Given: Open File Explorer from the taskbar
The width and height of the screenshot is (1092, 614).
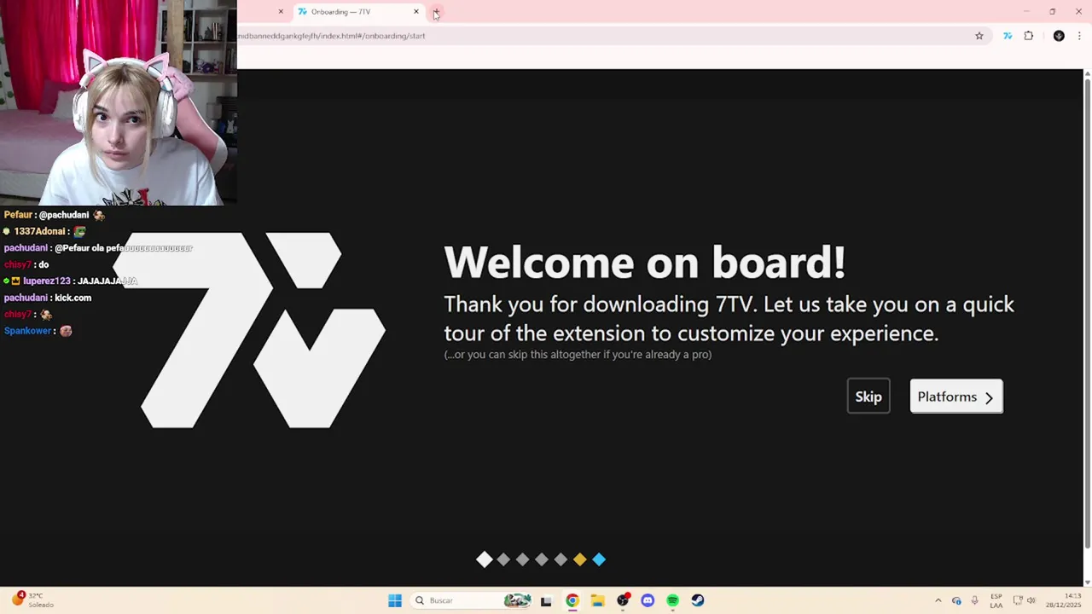Looking at the screenshot, I should [x=597, y=600].
